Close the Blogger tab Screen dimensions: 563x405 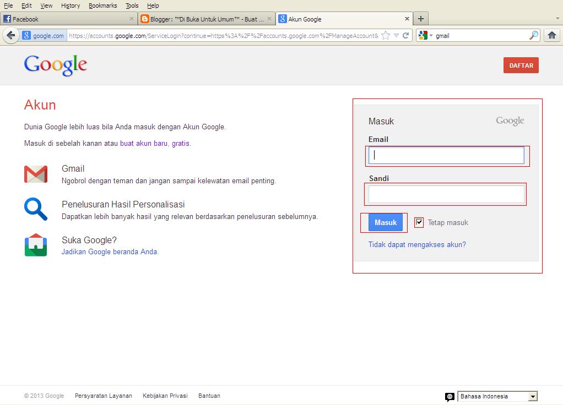[x=269, y=19]
